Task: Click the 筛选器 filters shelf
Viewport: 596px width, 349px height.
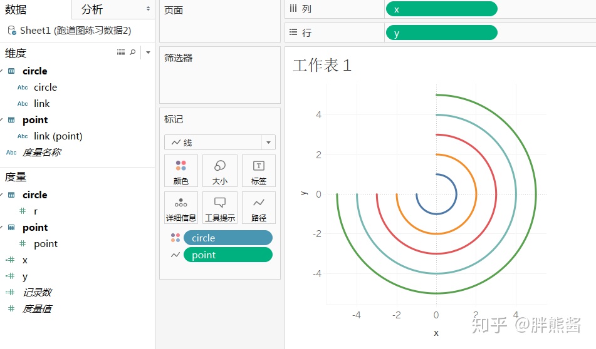Action: (220, 74)
